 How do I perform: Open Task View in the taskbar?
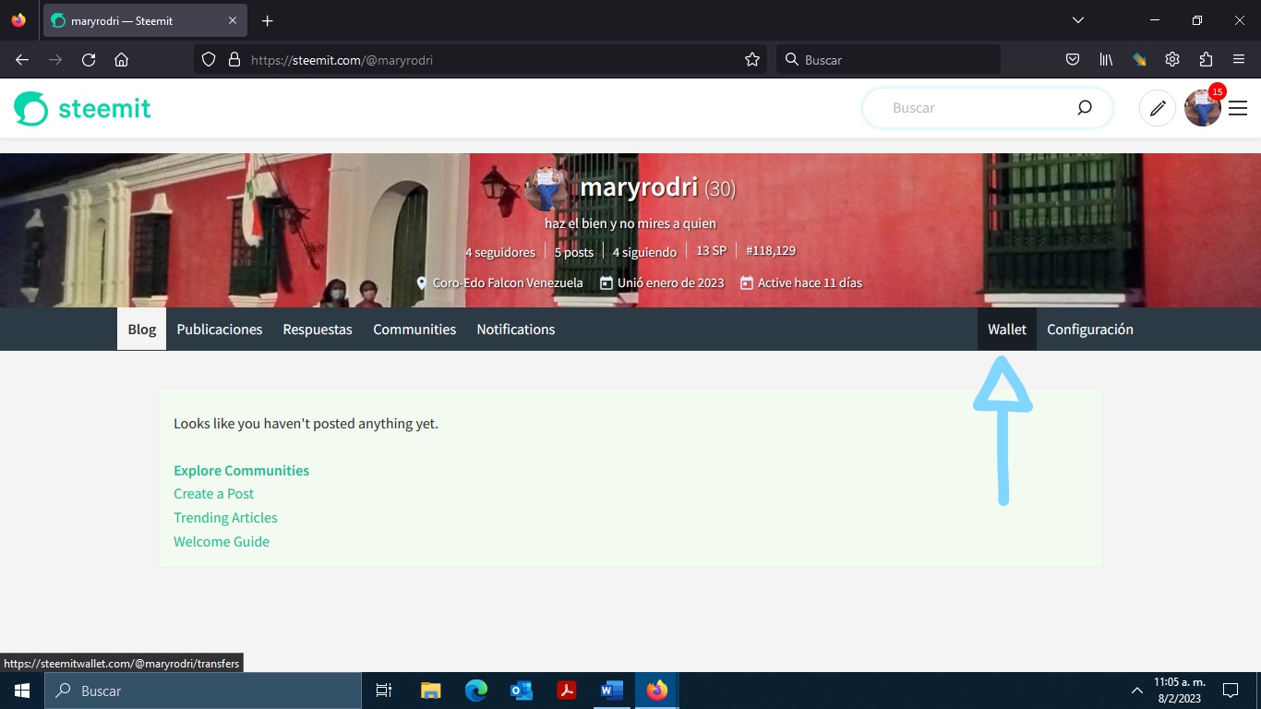pos(384,691)
